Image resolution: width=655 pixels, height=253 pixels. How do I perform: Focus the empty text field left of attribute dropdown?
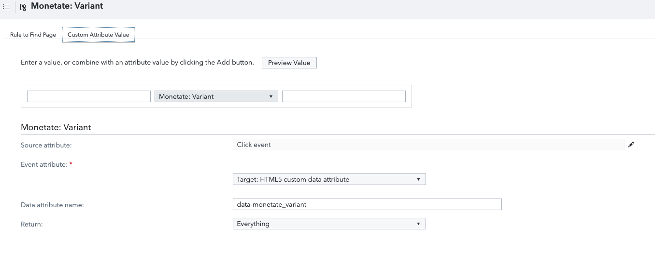[x=89, y=96]
